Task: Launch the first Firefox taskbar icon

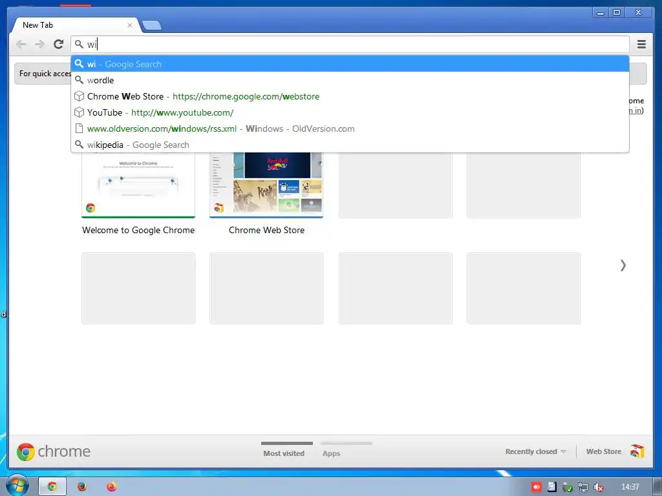Action: [82, 486]
